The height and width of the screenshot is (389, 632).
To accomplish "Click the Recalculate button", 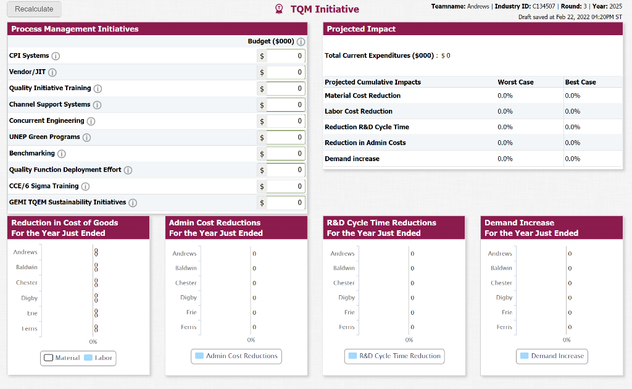I will (x=35, y=9).
